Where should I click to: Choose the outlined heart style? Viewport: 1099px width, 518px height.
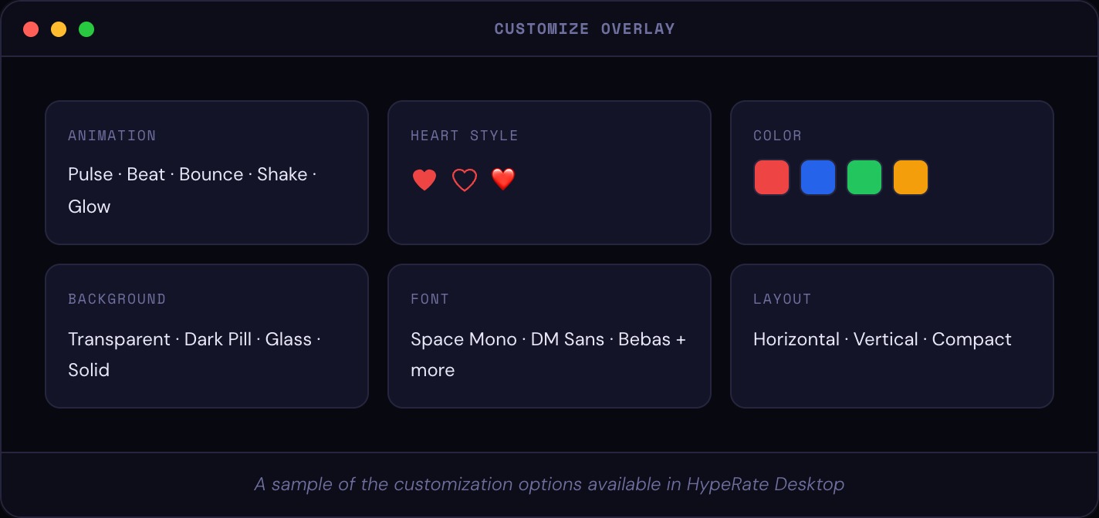[x=465, y=180]
